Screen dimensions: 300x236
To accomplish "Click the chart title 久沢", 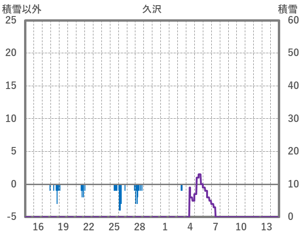I will pos(152,9).
